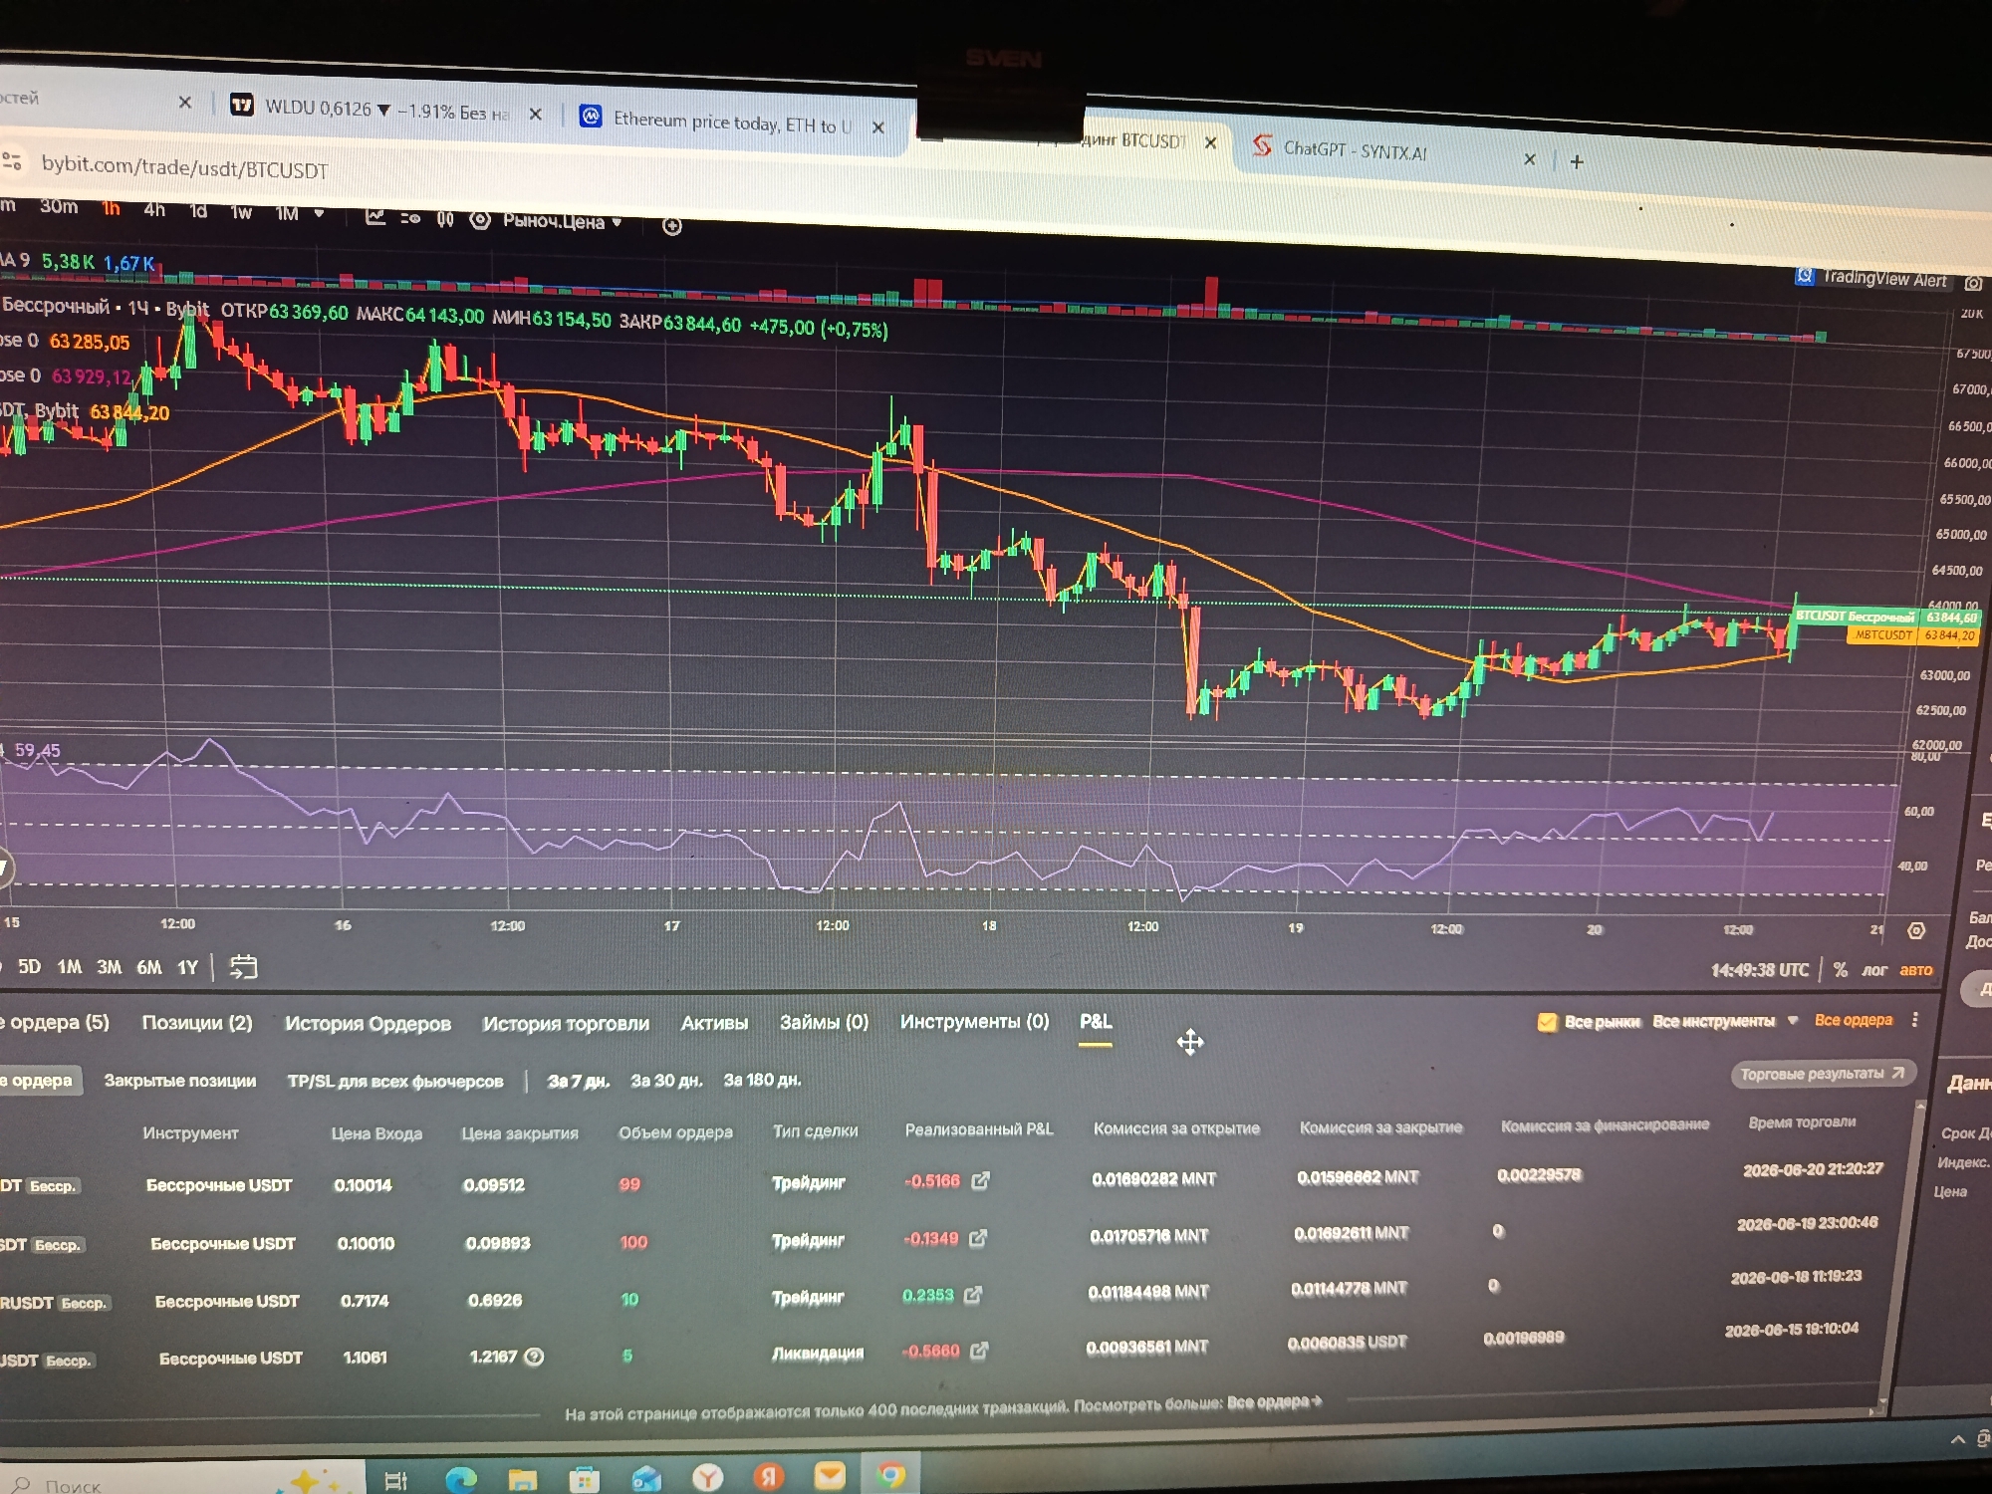
Task: Open 'TP/SL для всех фьючерсов'
Action: 395,1082
